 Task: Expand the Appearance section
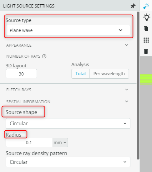(x=68, y=45)
